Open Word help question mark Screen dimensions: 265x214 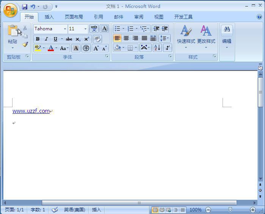point(259,17)
